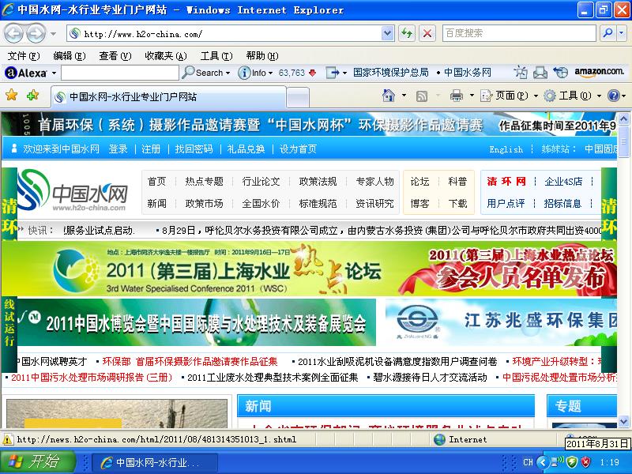Click the Alexa envelope email icon
Viewport: 632px width, 474px height.
coord(540,73)
